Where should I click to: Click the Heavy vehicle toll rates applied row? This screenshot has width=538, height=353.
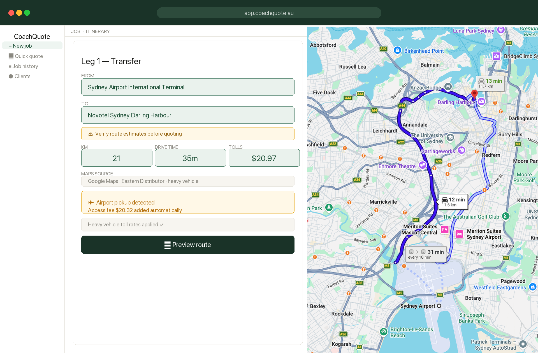pyautogui.click(x=188, y=225)
